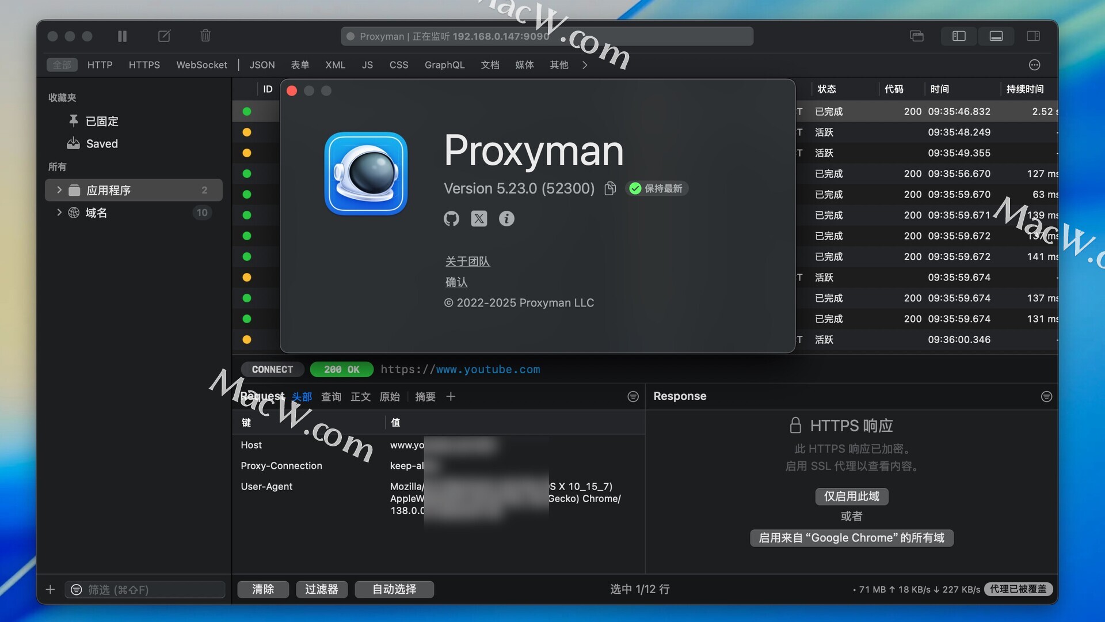
Task: Switch to the Request 原始 tab
Action: [390, 396]
